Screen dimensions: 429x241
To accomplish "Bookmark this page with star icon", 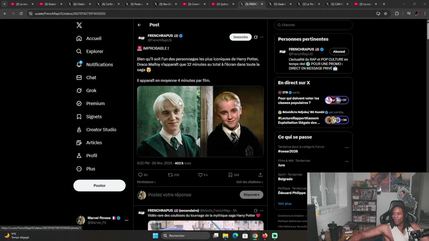I will [x=385, y=13].
